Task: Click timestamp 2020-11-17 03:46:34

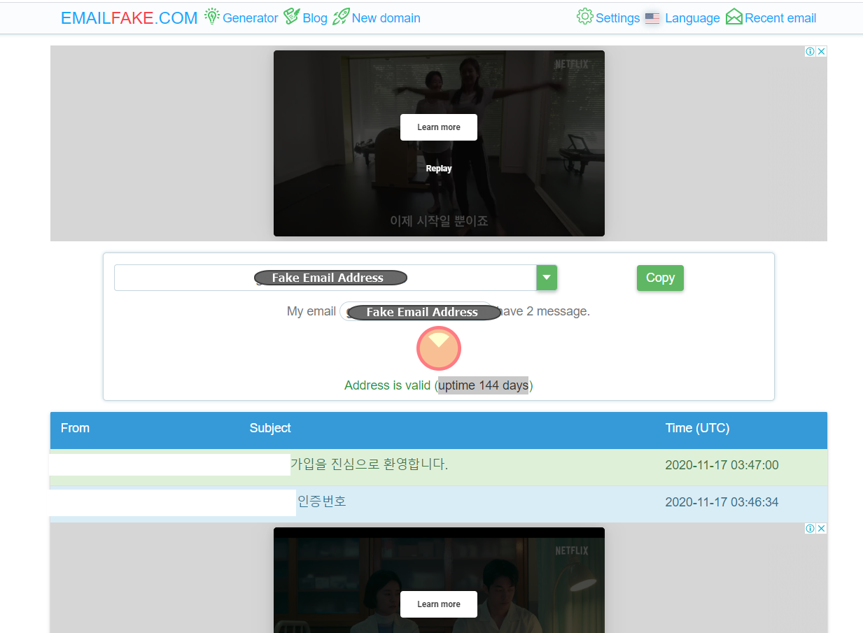Action: click(x=722, y=502)
